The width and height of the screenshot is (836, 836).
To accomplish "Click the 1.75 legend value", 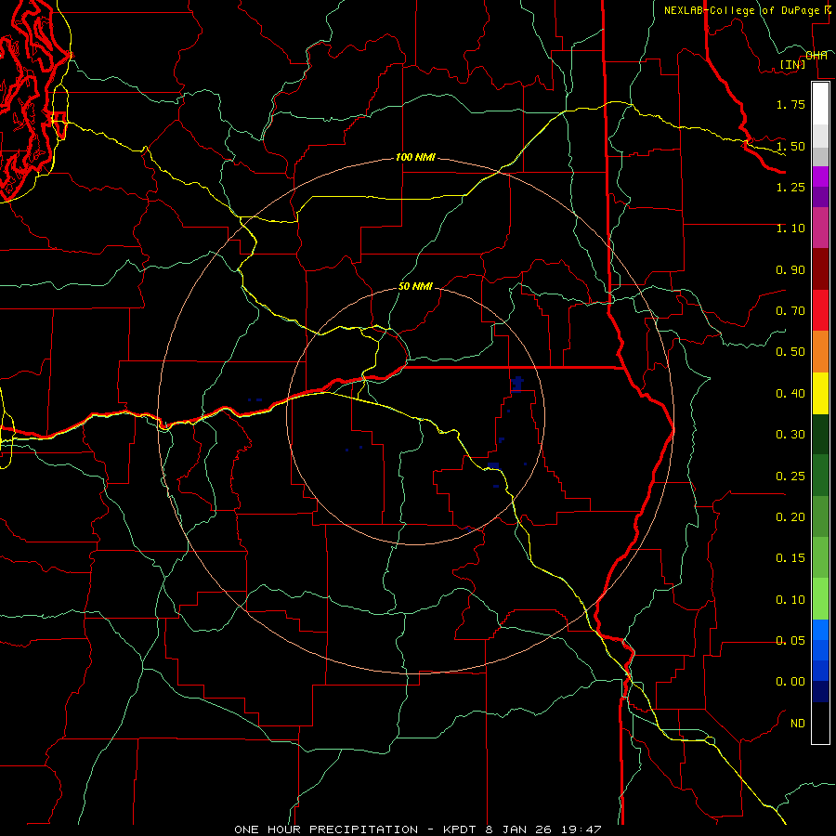I will (x=790, y=104).
